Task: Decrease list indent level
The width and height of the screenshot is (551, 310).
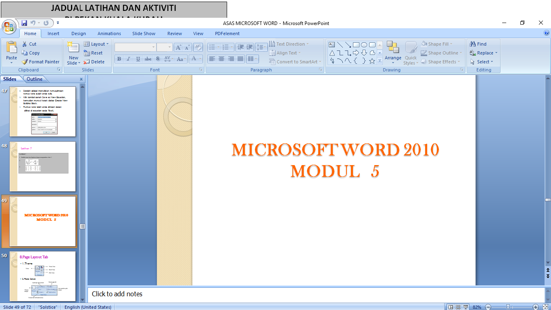Action: pos(240,47)
